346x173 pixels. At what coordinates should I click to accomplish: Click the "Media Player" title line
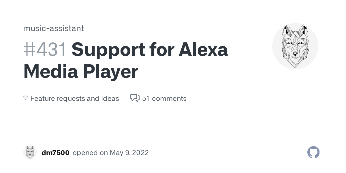(81, 72)
